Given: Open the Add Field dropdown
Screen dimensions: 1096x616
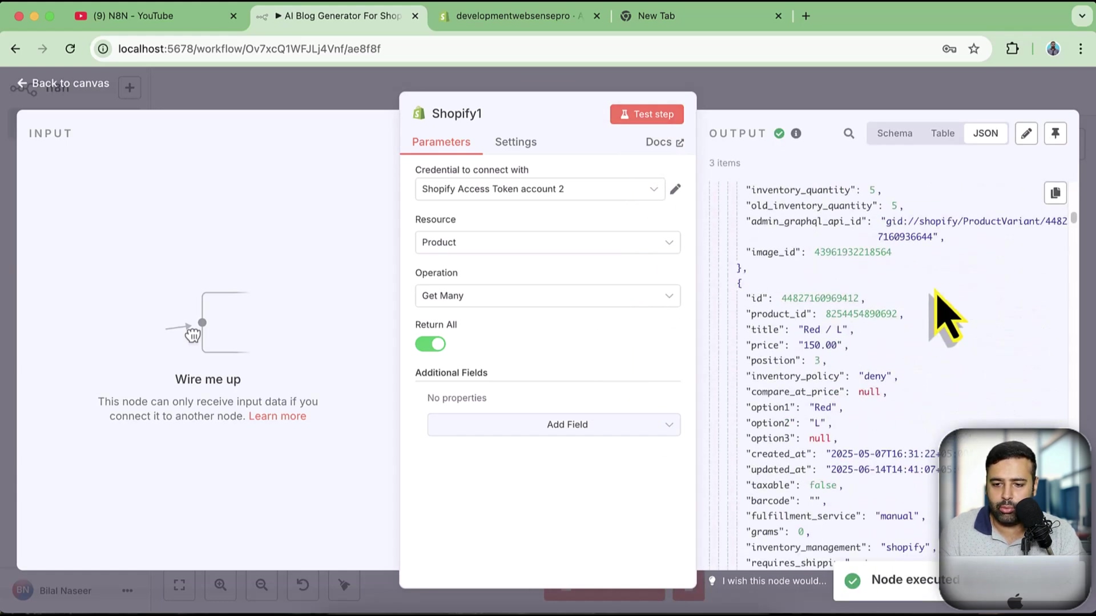Looking at the screenshot, I should point(553,425).
